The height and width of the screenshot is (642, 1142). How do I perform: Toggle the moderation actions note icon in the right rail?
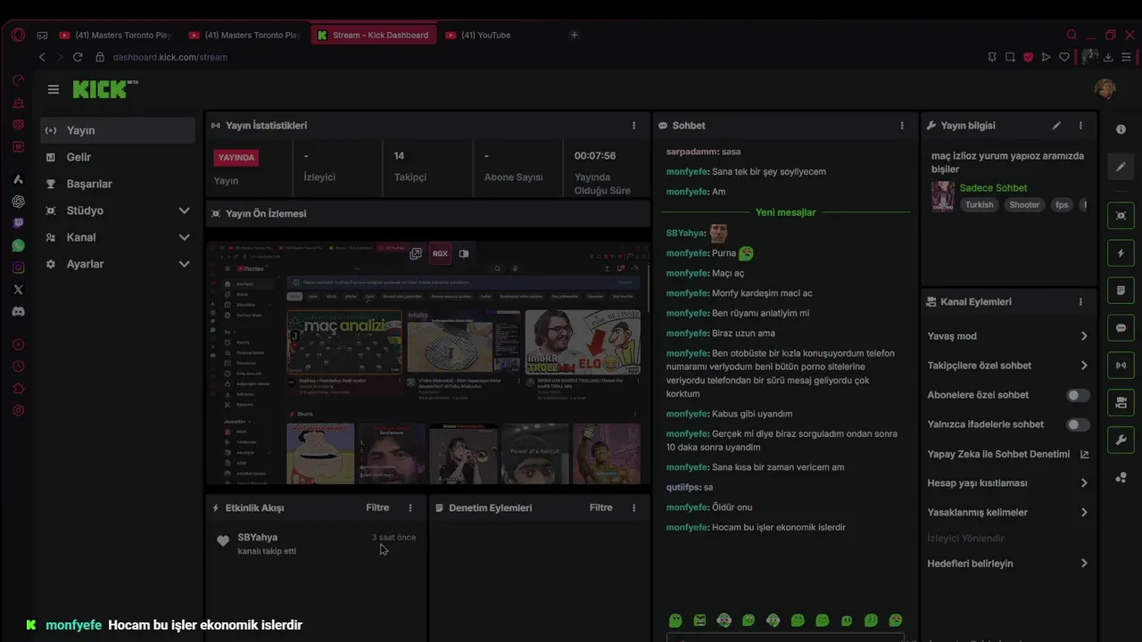1121,291
